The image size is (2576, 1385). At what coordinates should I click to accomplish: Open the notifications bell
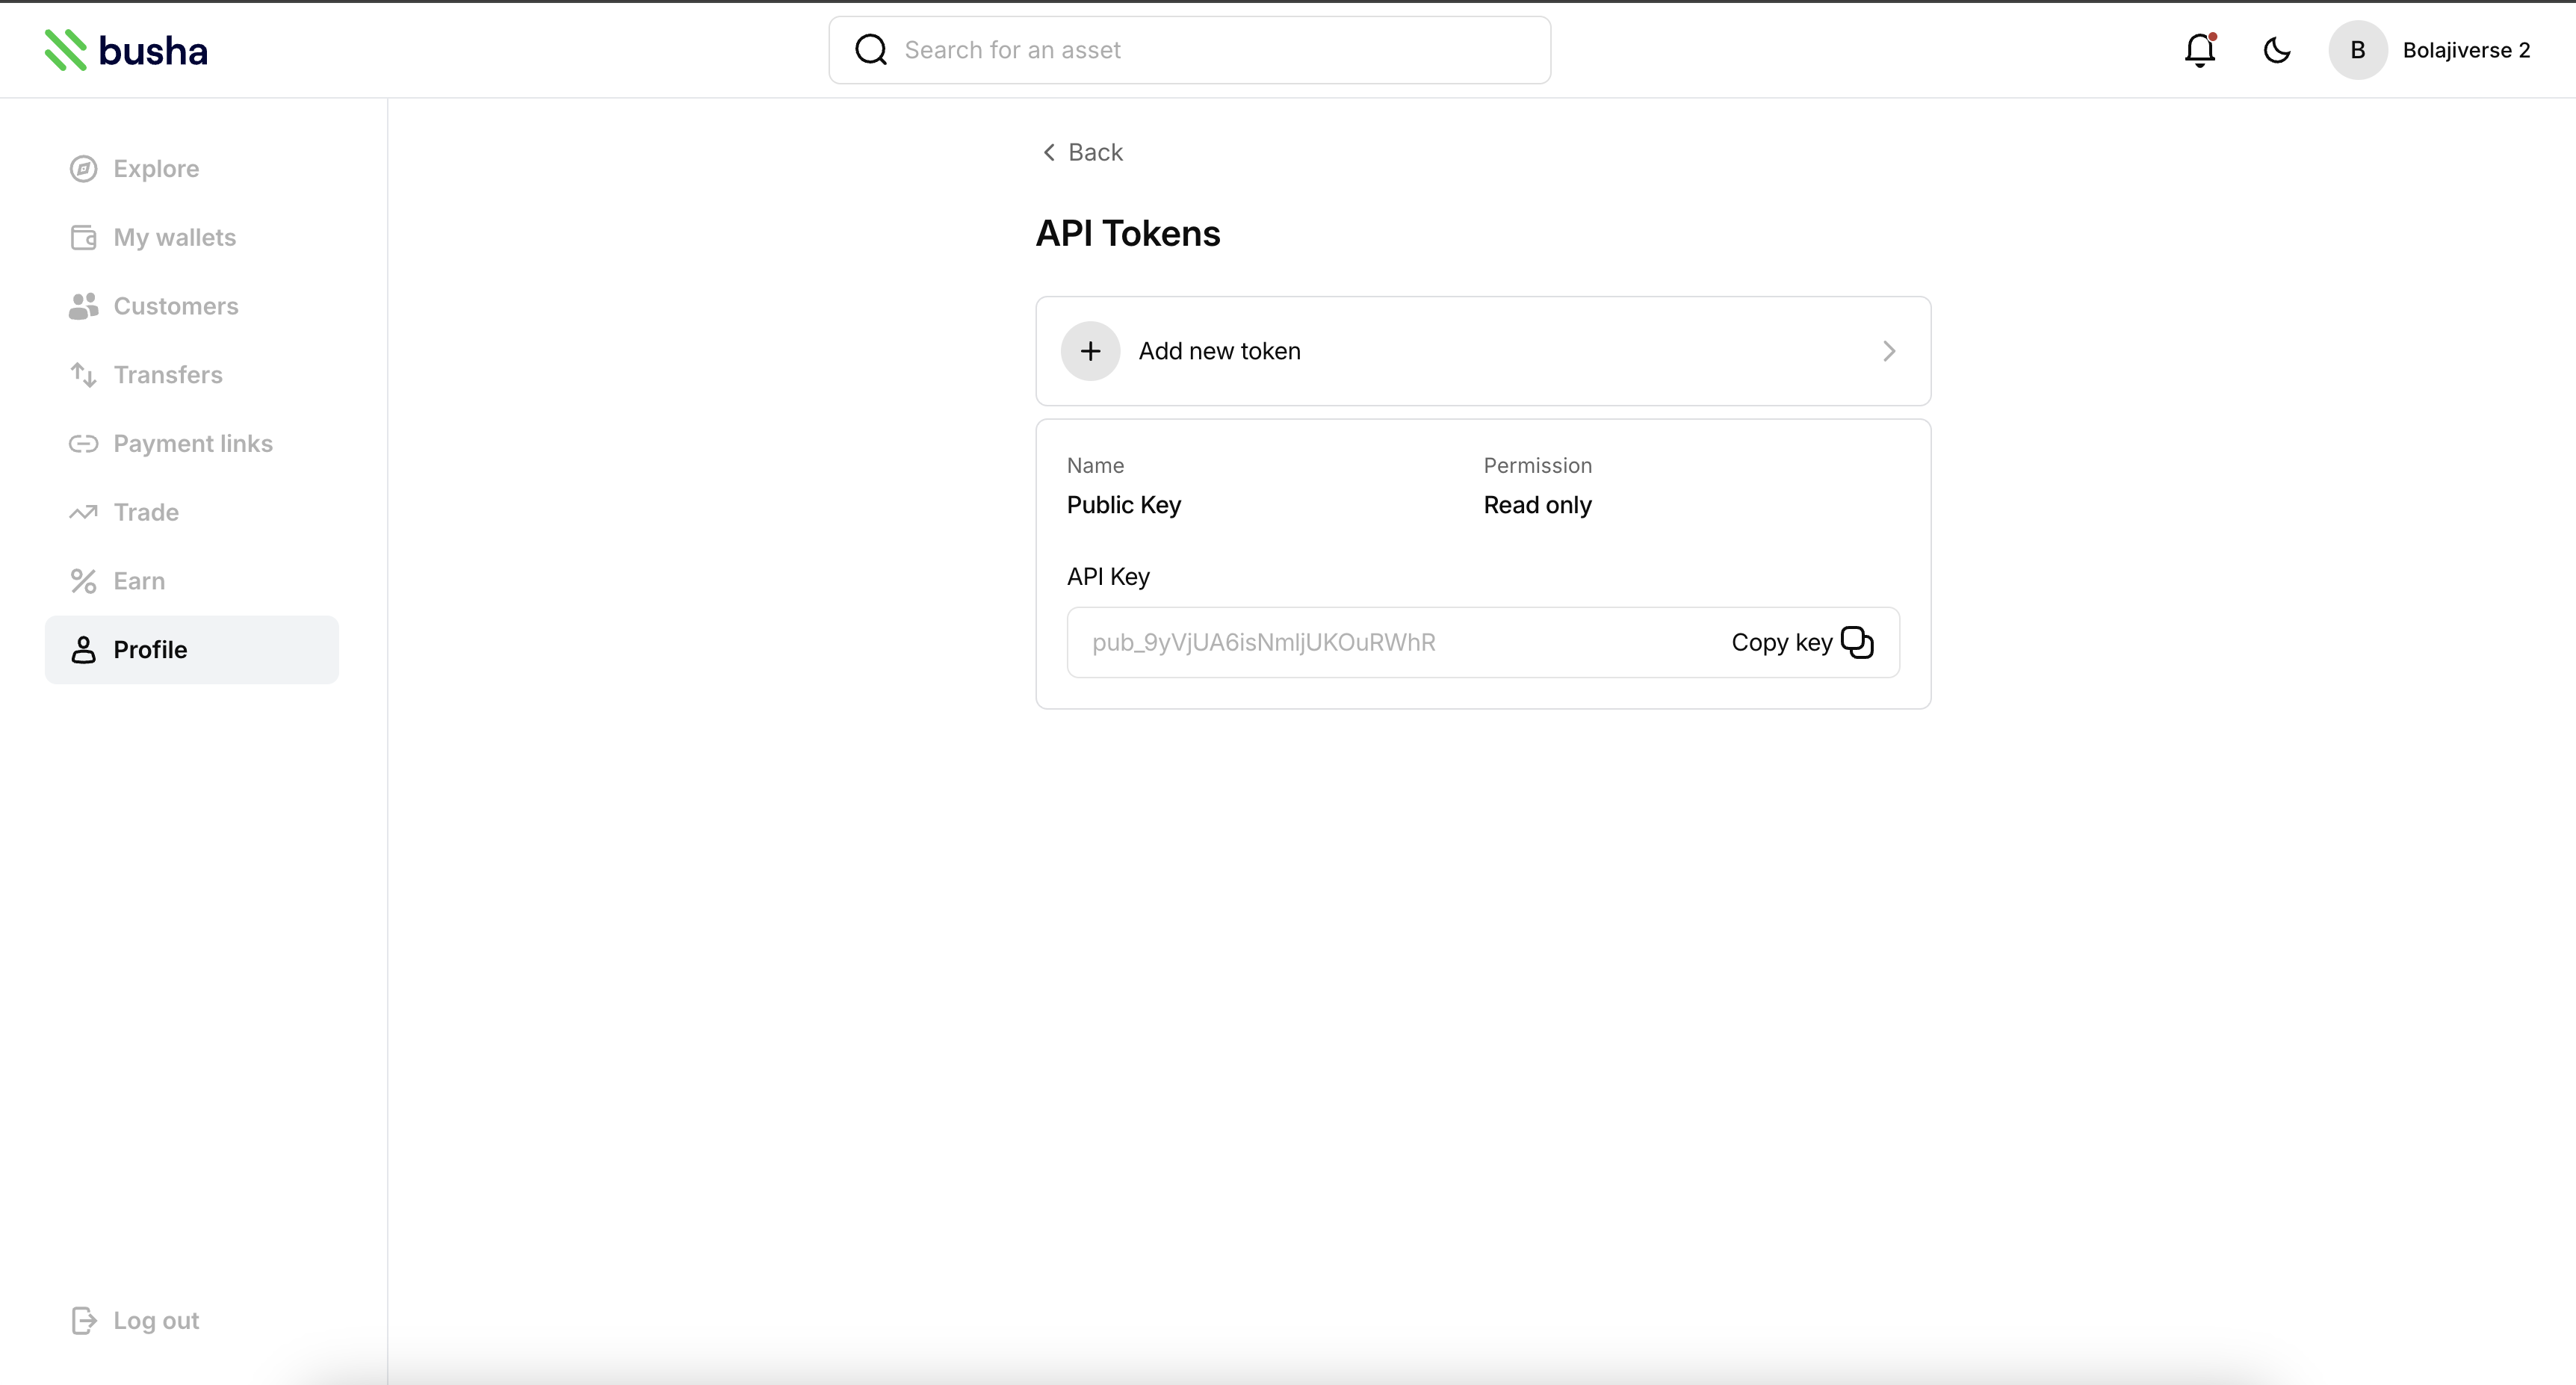pyautogui.click(x=2199, y=50)
